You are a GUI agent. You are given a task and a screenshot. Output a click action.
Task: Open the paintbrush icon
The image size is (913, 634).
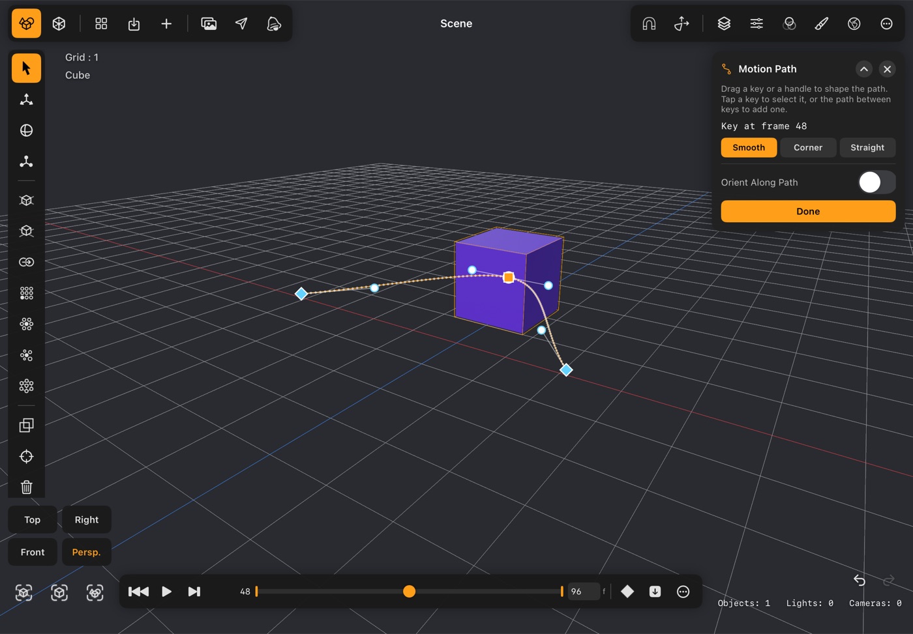point(822,23)
